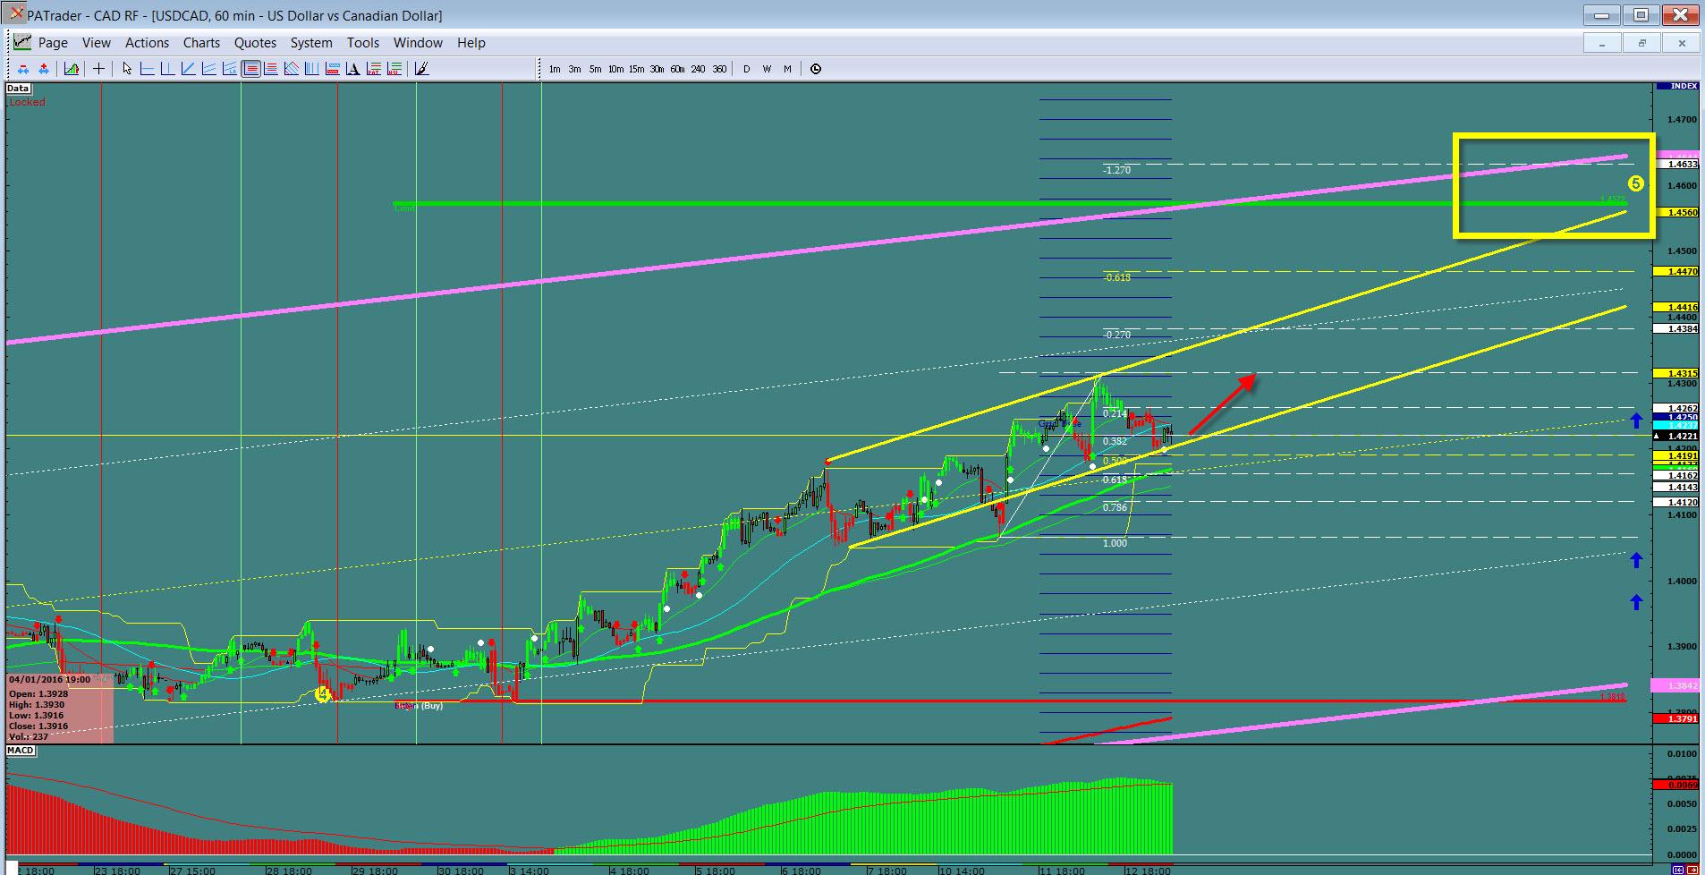Switch to 60m timeframe
Image resolution: width=1705 pixels, height=875 pixels.
point(677,69)
